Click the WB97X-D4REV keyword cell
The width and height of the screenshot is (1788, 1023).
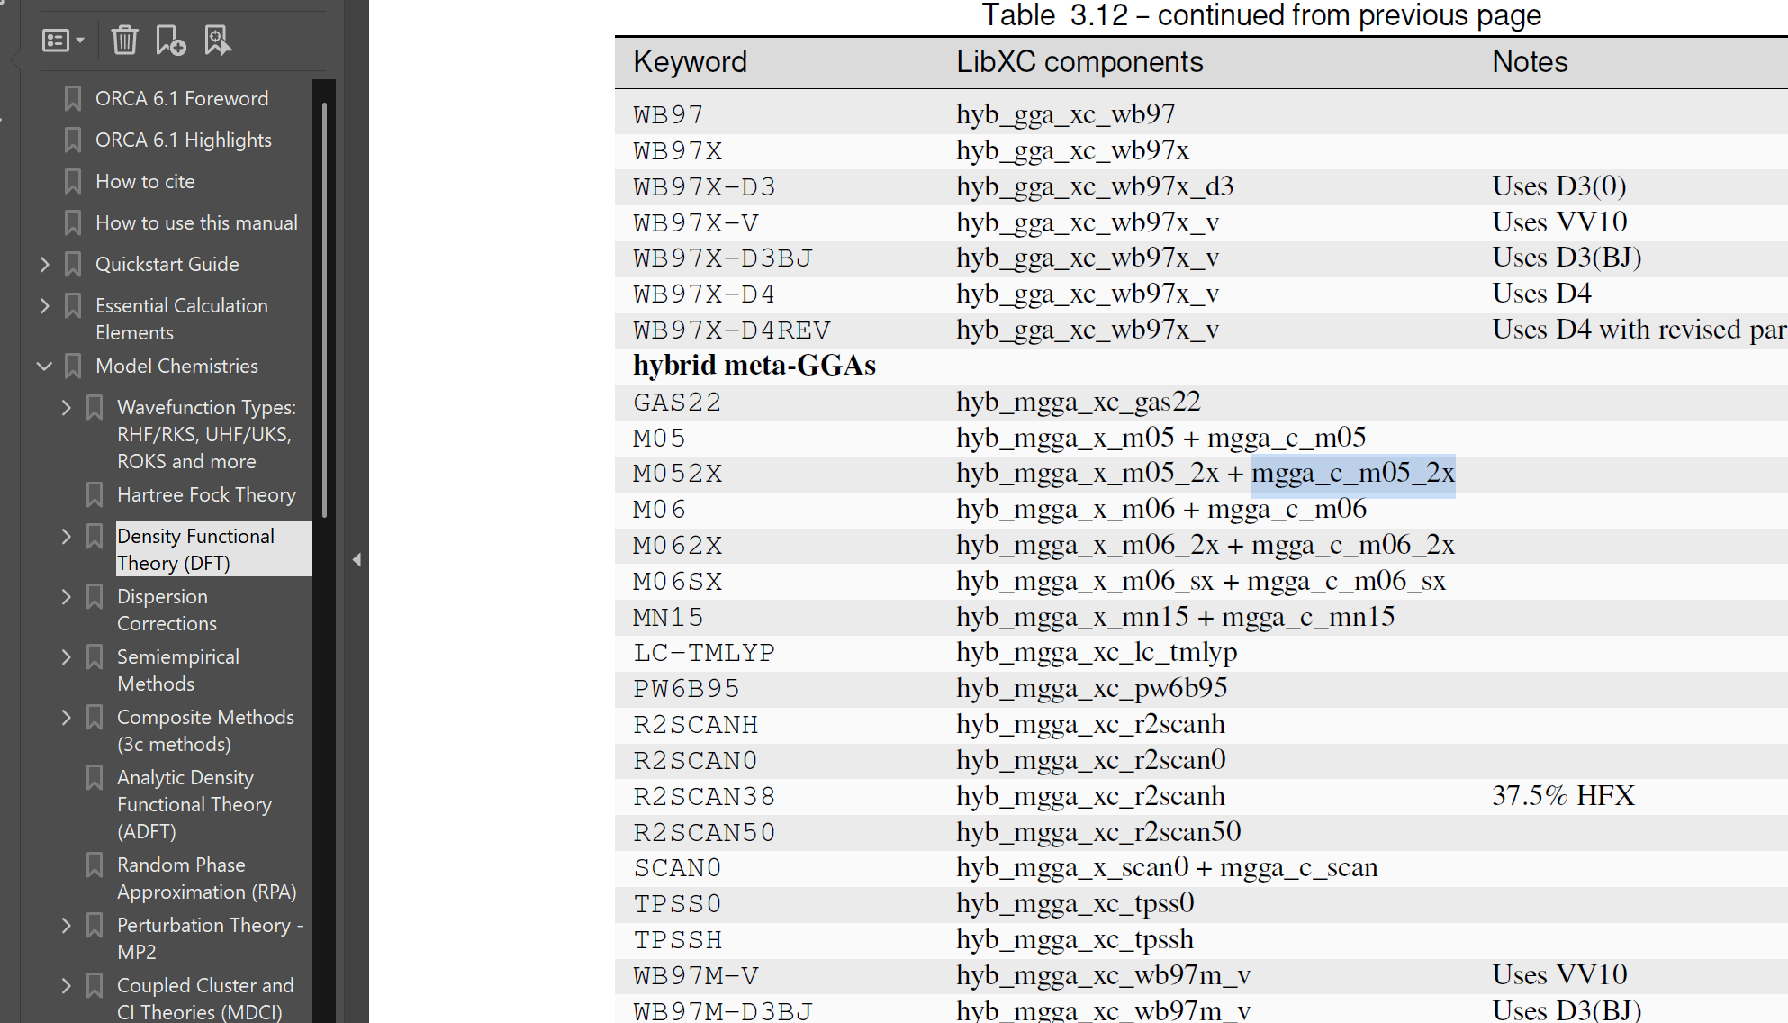click(x=732, y=330)
